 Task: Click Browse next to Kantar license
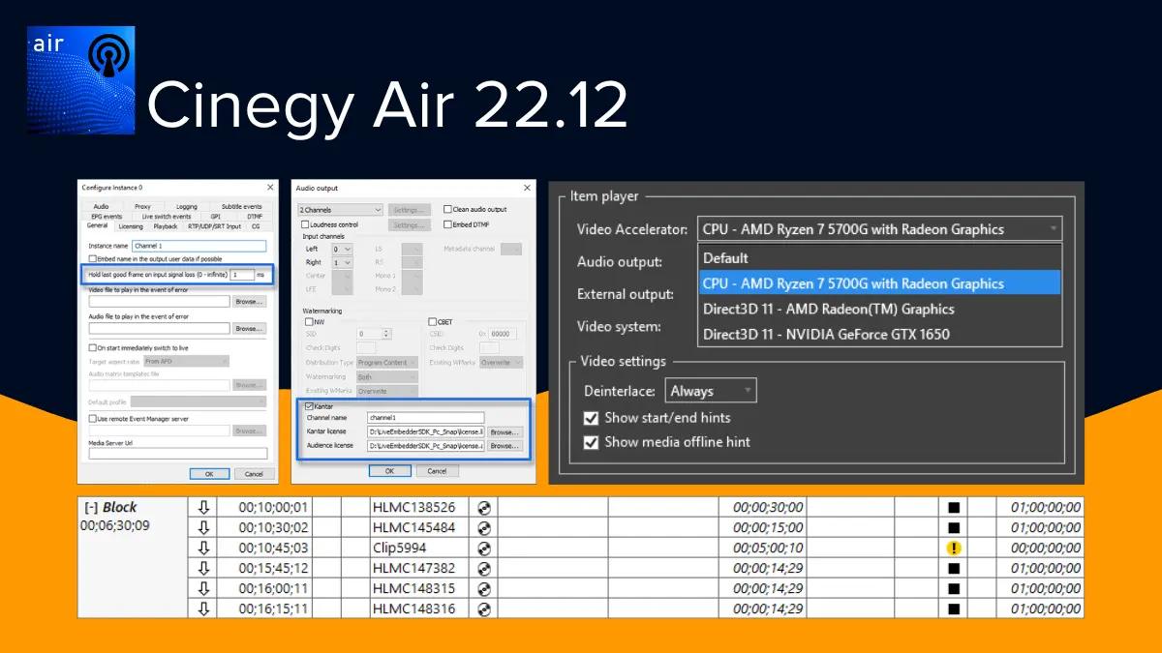(x=504, y=431)
